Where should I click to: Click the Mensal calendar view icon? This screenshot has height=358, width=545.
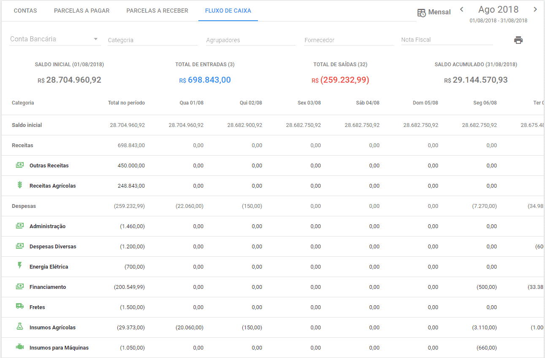click(x=421, y=13)
